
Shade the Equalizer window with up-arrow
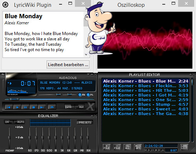[x=92, y=116]
